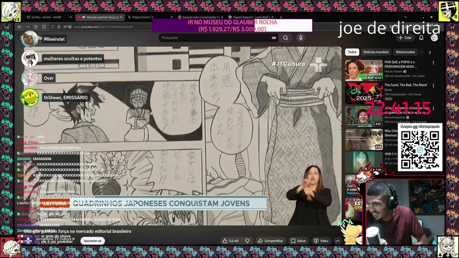Click 'Inscrever-se' subscribe button
This screenshot has width=459, height=258.
coord(93,241)
